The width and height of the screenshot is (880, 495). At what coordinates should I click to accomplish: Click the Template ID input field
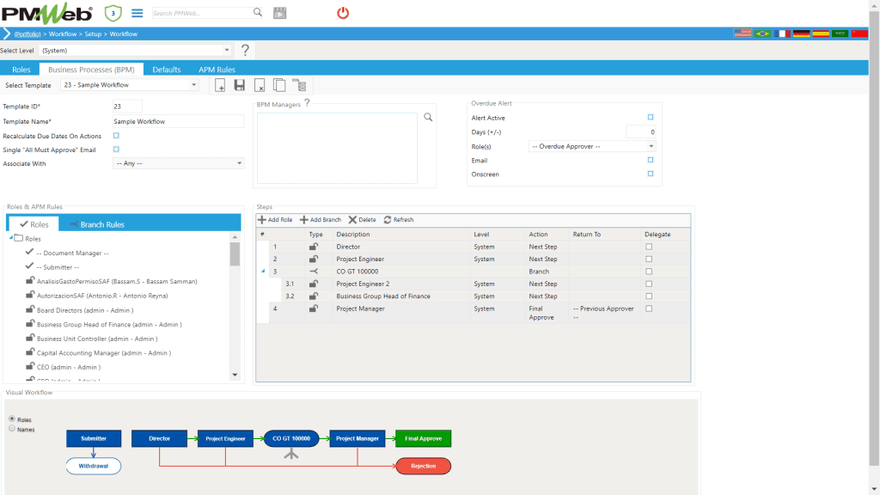127,106
